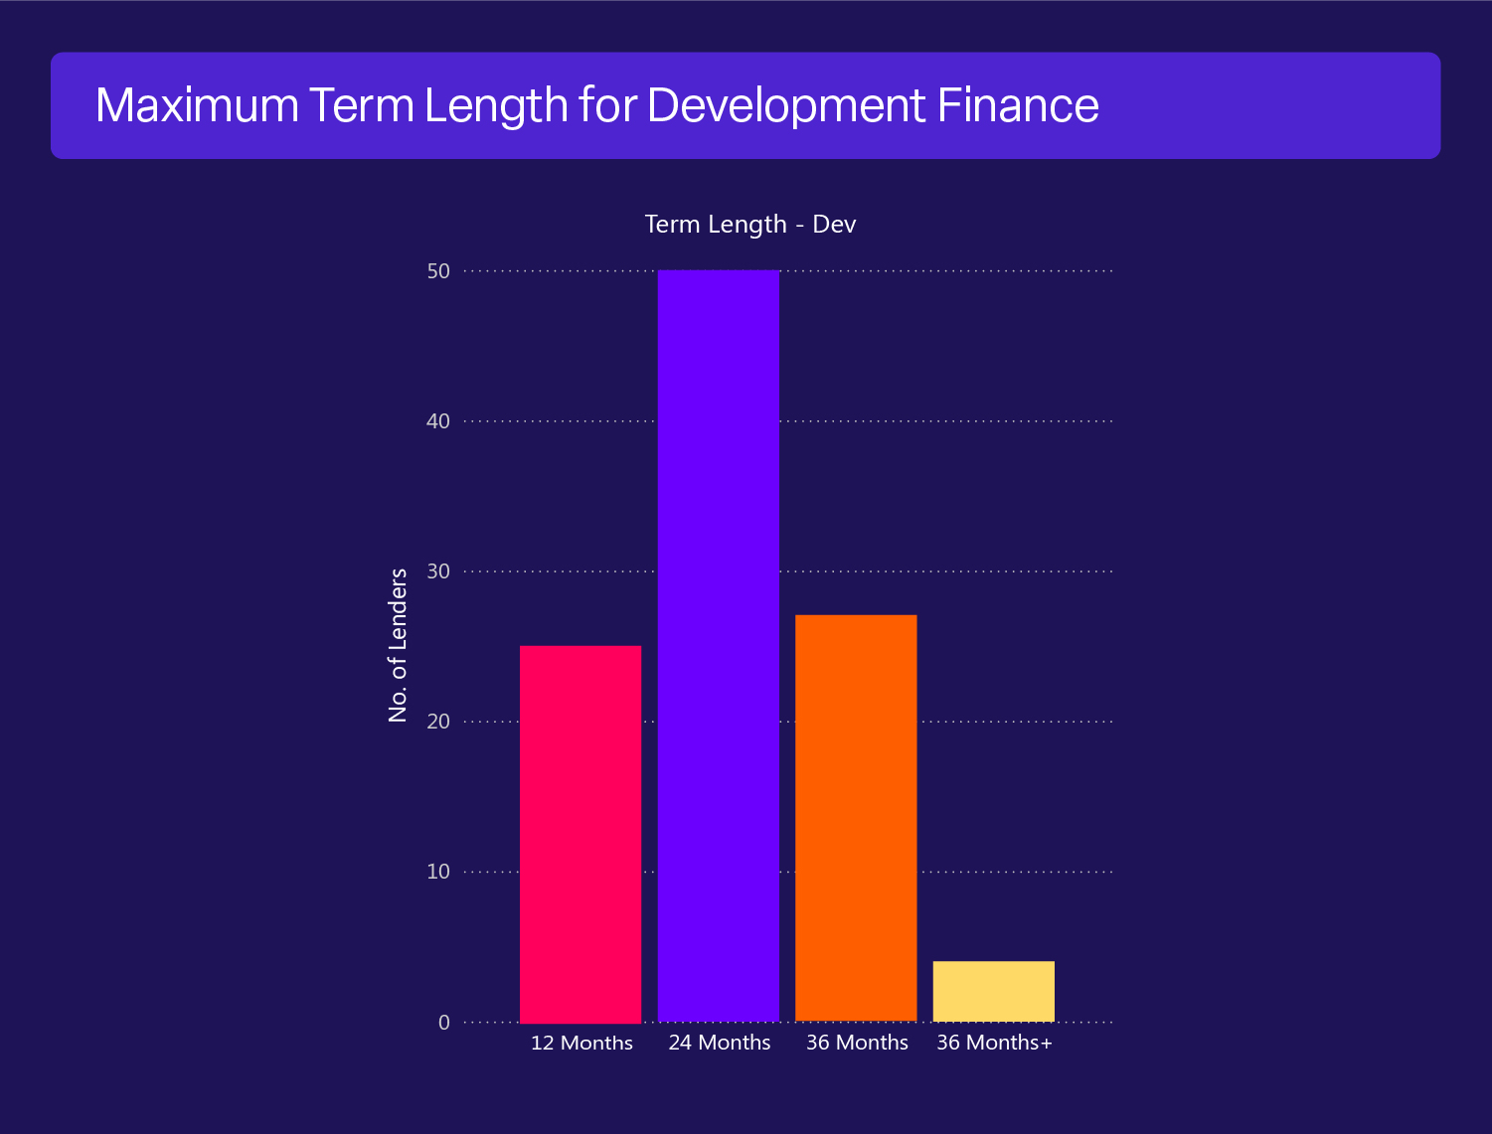Click the y-axis tick label 40

pos(438,421)
